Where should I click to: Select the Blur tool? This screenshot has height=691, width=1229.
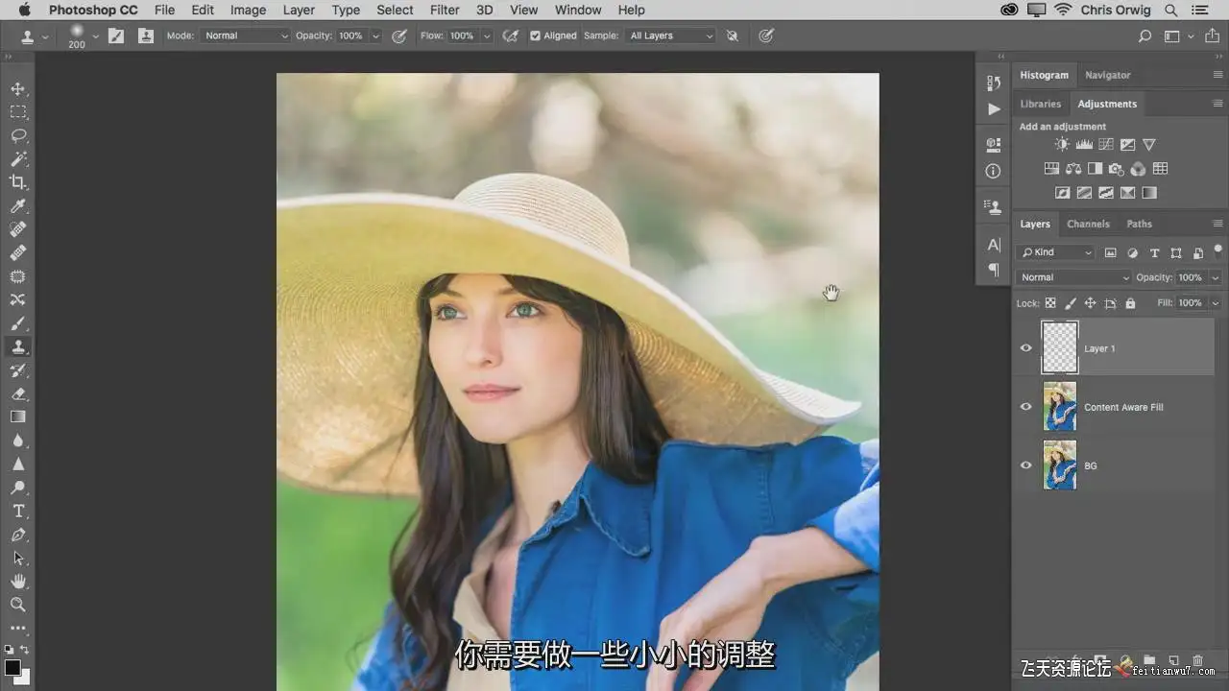point(18,441)
